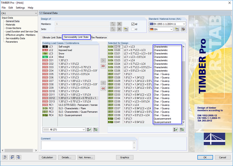
Task: Select Effective Lengths - Members item
Action: (x=21, y=35)
